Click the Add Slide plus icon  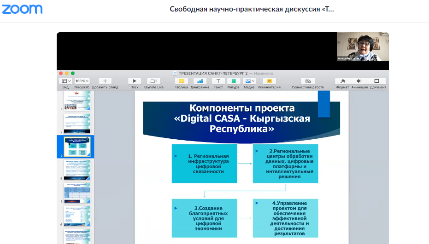[x=105, y=81]
